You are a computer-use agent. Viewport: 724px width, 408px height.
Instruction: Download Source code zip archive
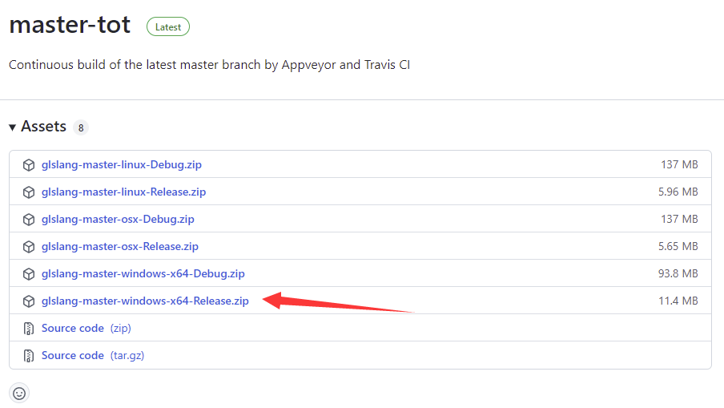pos(73,329)
